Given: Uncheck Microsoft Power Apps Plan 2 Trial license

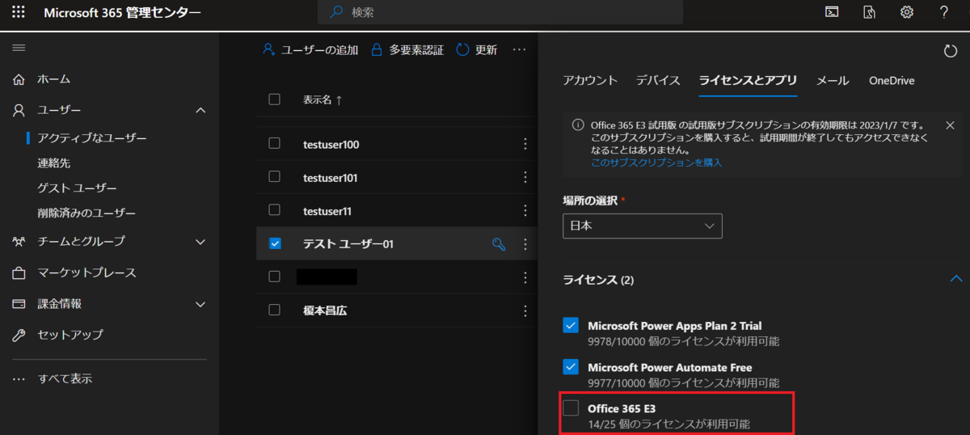Looking at the screenshot, I should 571,326.
